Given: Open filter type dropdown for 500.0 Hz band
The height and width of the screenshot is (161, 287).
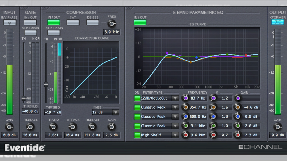Looking at the screenshot, I should [175, 117].
